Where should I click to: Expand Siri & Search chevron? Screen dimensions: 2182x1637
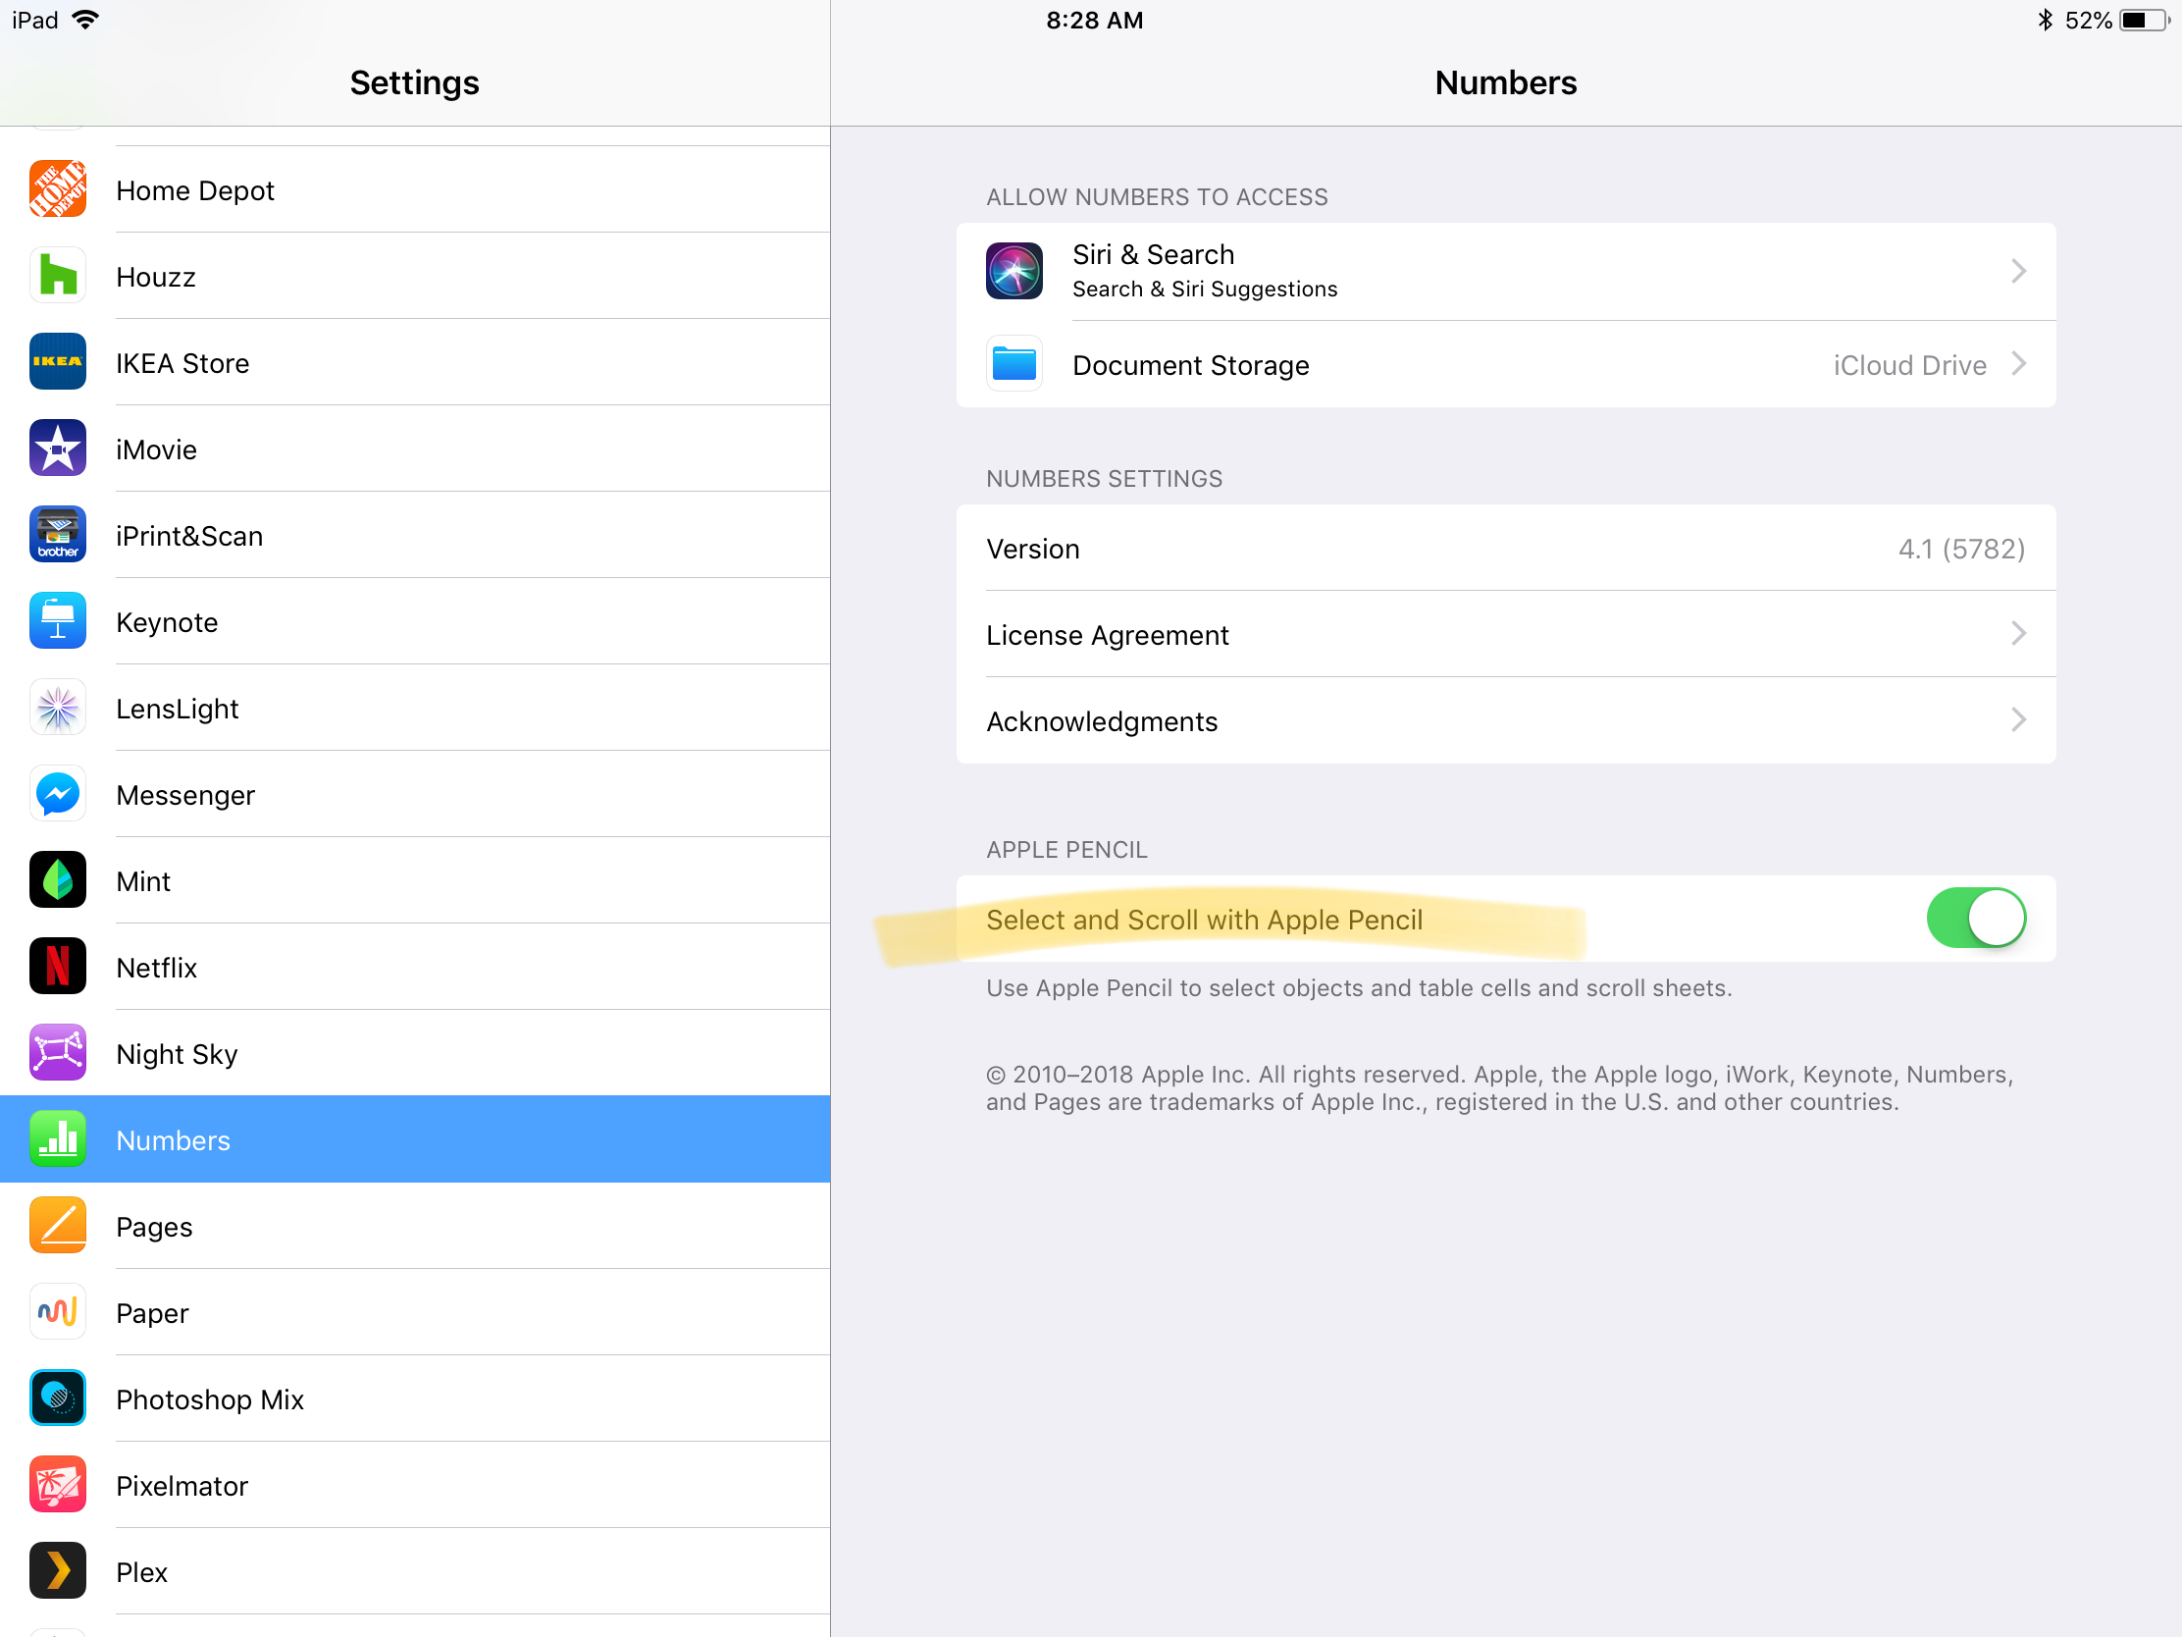tap(2018, 270)
